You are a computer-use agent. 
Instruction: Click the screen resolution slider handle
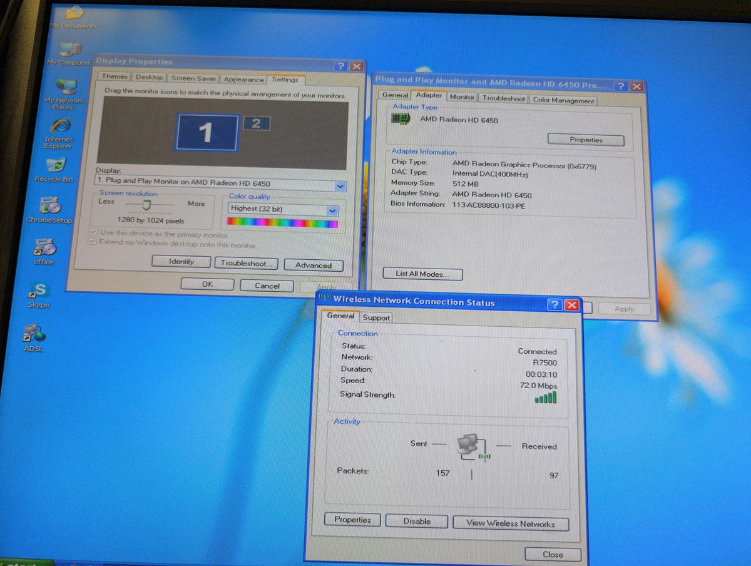(147, 205)
